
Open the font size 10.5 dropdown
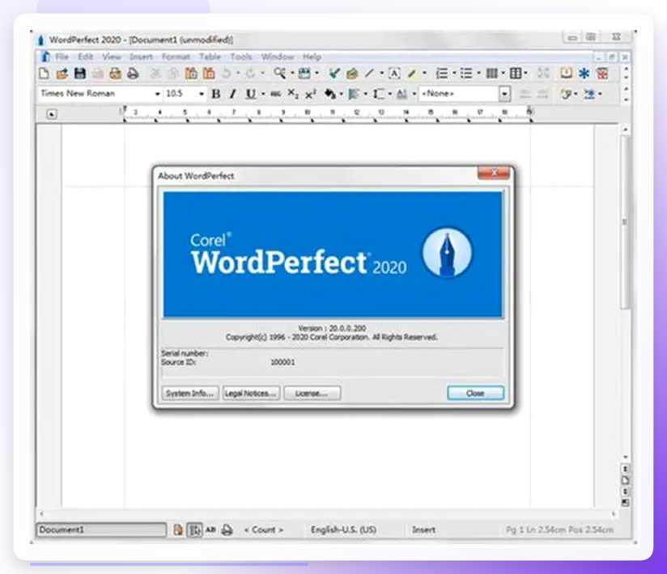pos(202,94)
